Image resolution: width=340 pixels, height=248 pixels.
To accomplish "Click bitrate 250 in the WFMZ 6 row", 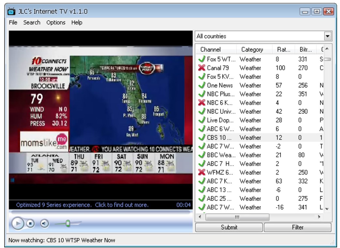I will point(303,172).
